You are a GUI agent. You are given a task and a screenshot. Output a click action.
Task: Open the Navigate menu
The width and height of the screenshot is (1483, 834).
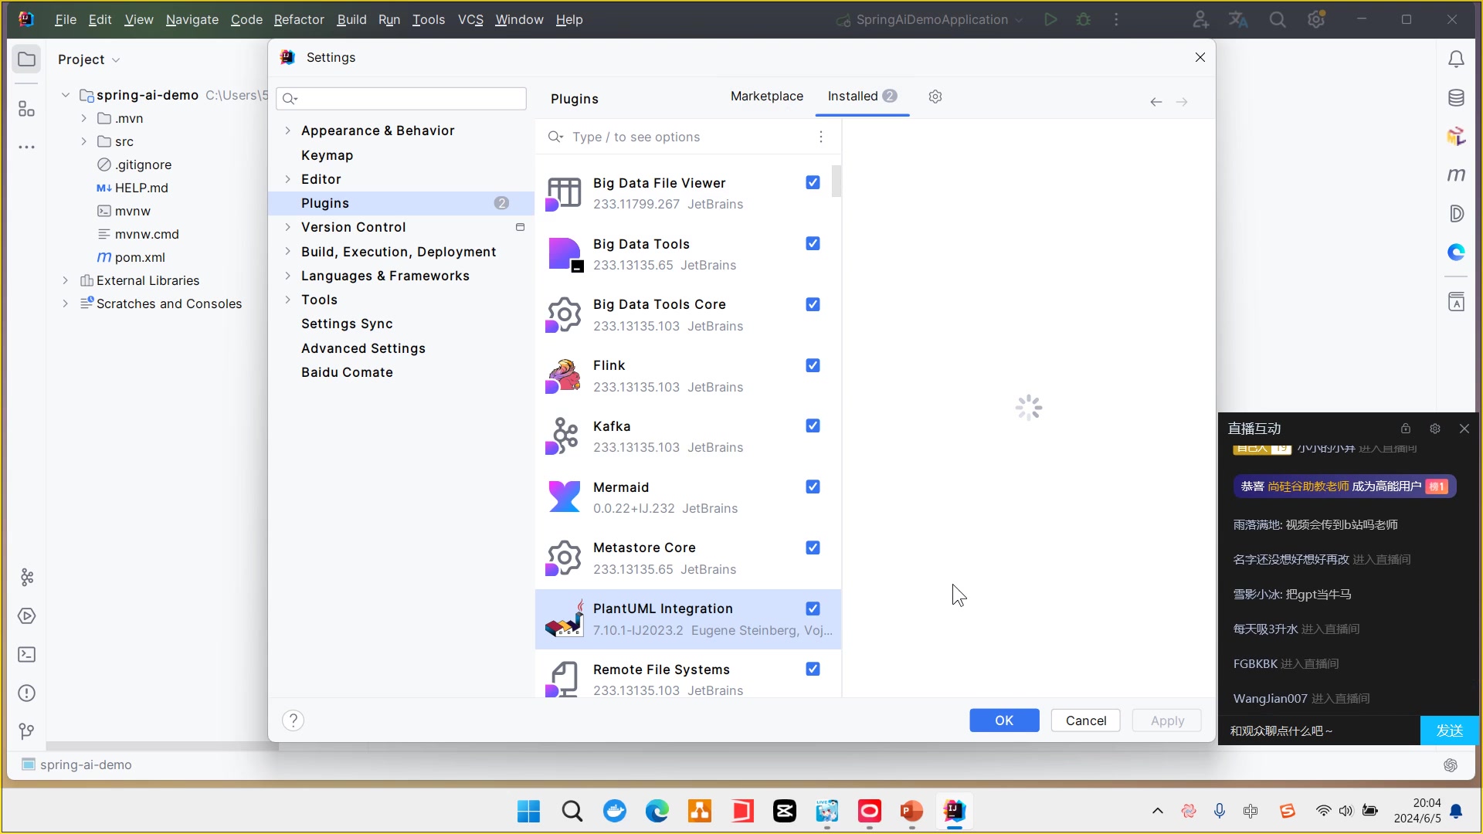point(192,19)
